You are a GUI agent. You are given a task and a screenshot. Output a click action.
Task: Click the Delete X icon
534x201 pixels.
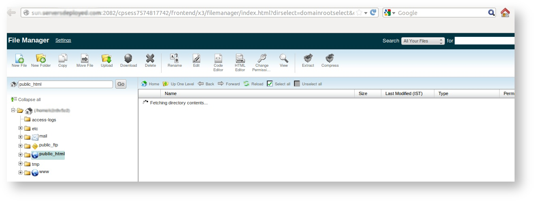pyautogui.click(x=150, y=58)
